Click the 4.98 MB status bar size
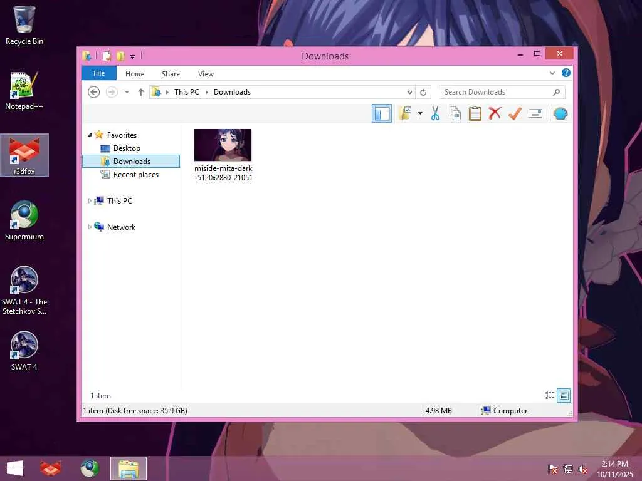Image resolution: width=642 pixels, height=481 pixels. coord(438,411)
